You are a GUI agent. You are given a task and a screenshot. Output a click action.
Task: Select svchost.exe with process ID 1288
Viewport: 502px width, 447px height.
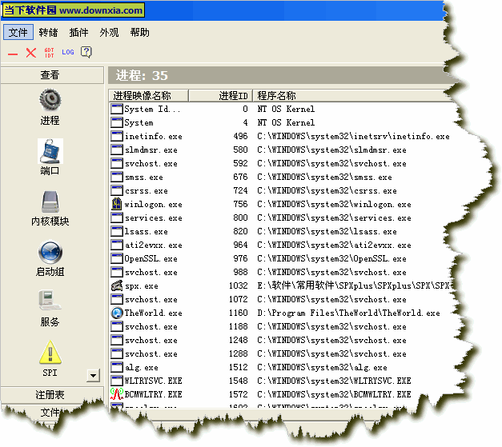pos(280,353)
